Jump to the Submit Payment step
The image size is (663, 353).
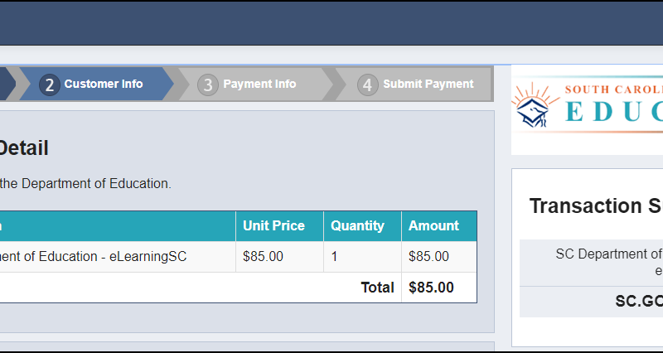(414, 84)
